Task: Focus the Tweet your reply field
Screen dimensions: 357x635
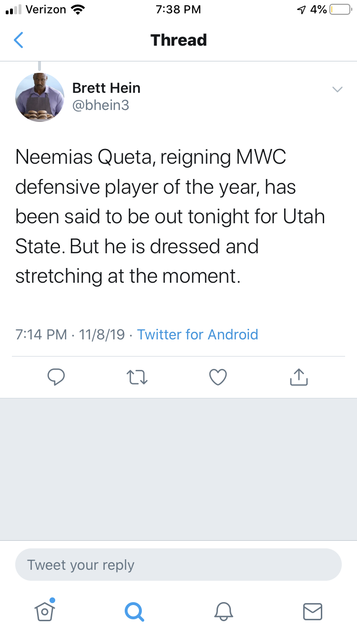Action: [x=178, y=565]
